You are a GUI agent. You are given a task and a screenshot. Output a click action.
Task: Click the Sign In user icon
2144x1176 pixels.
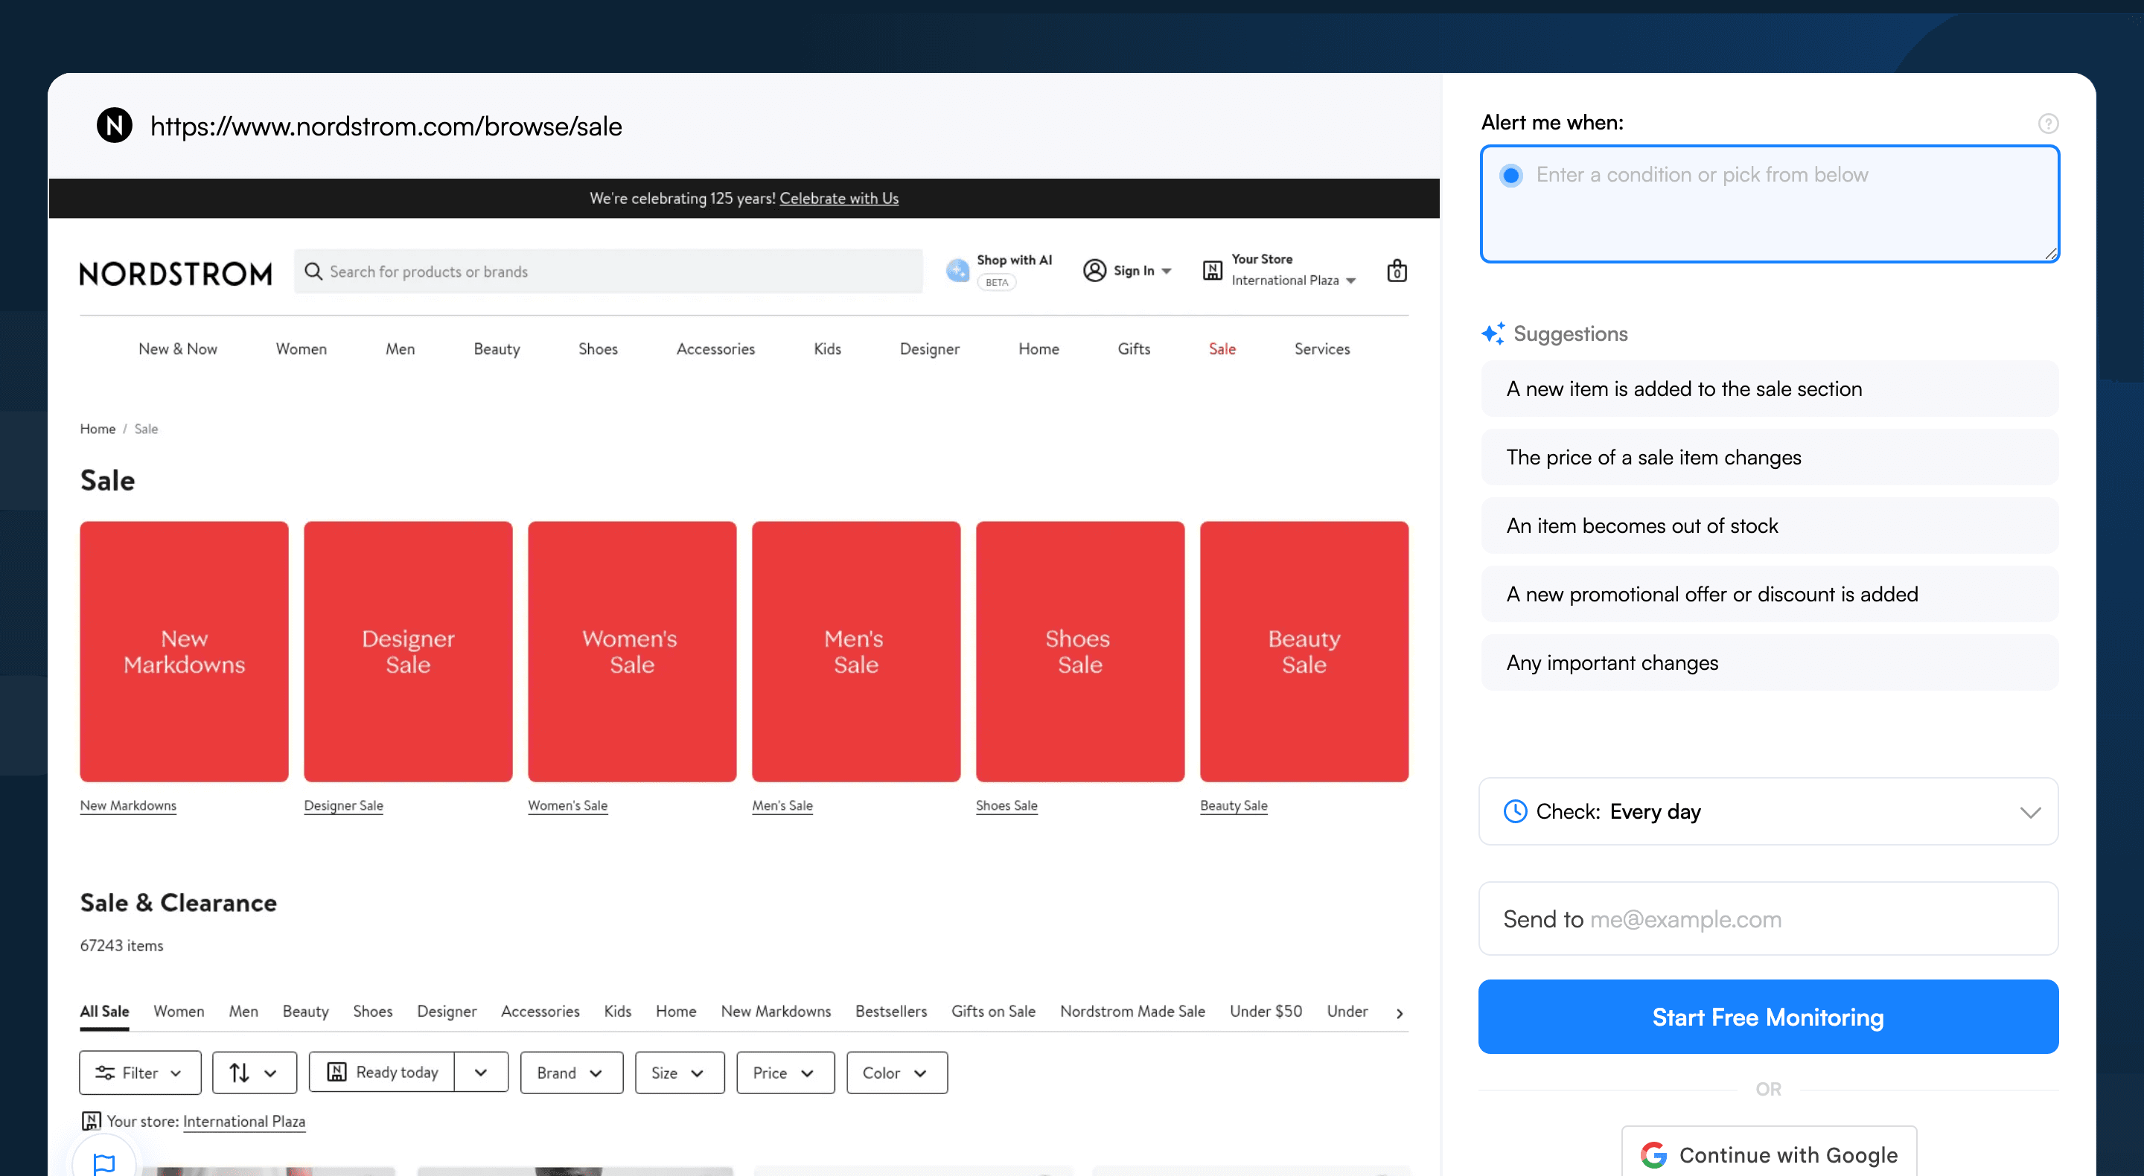(1094, 270)
